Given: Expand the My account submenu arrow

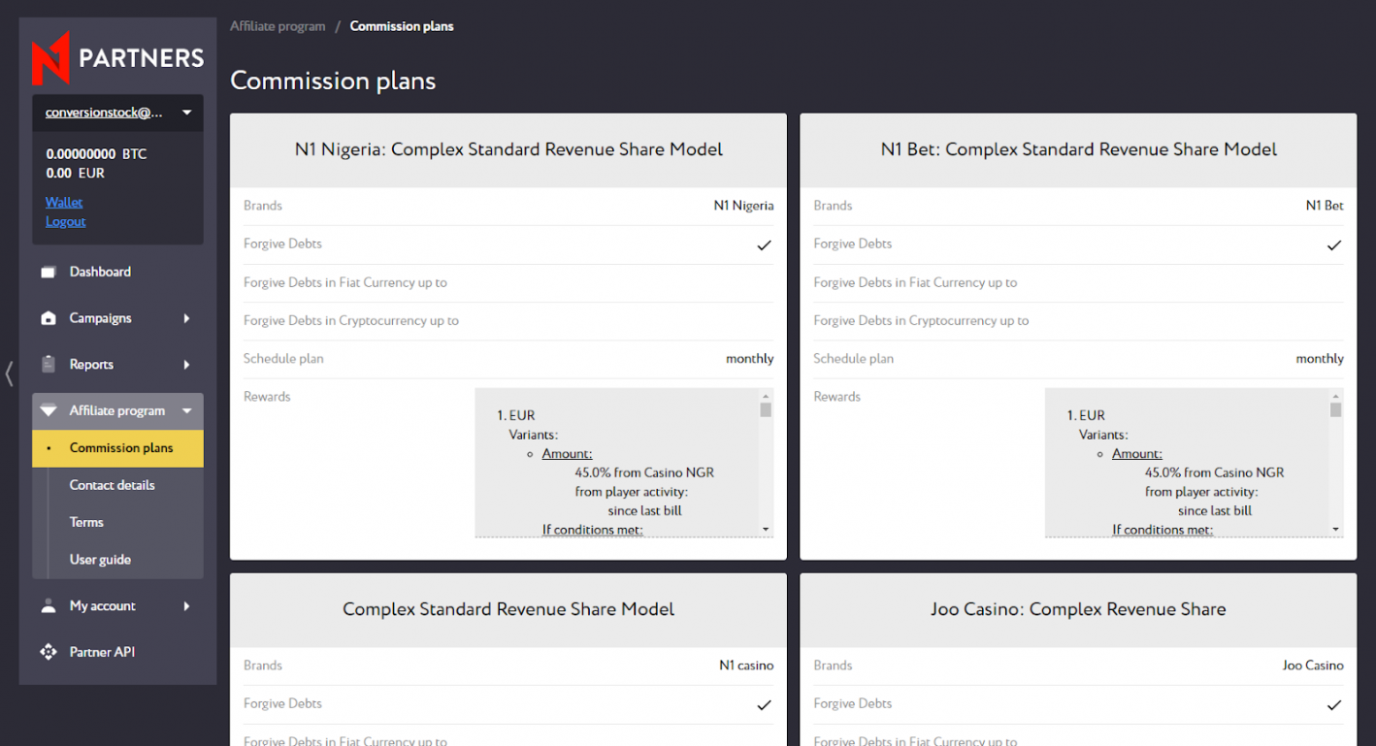Looking at the screenshot, I should click(x=186, y=606).
